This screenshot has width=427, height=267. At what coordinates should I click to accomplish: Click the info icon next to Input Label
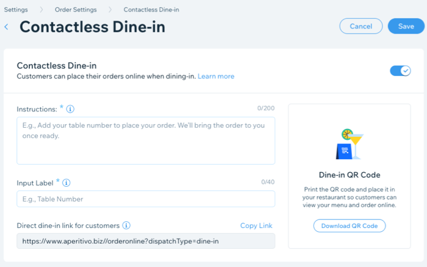pos(66,182)
